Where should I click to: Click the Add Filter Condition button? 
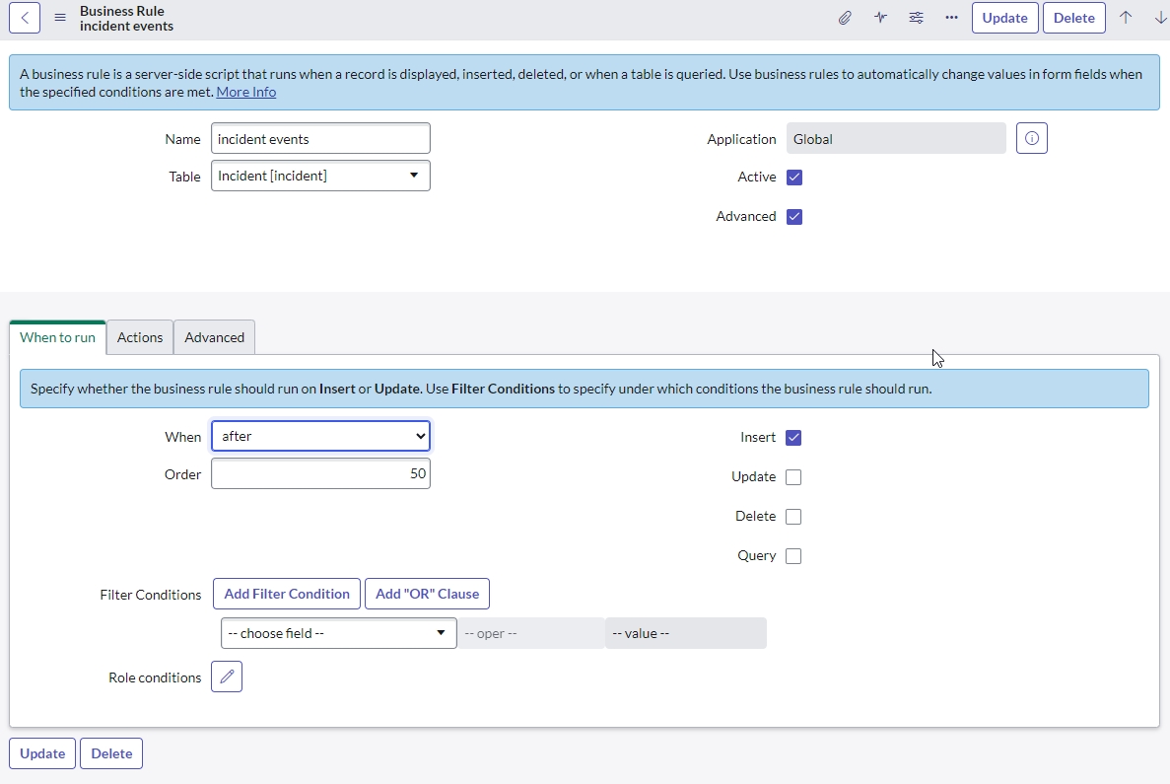pos(287,594)
